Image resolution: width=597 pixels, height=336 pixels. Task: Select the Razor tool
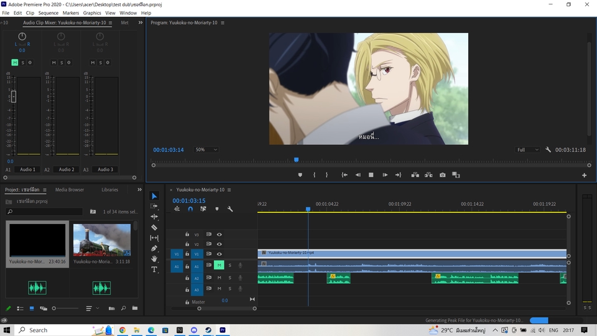pyautogui.click(x=154, y=227)
